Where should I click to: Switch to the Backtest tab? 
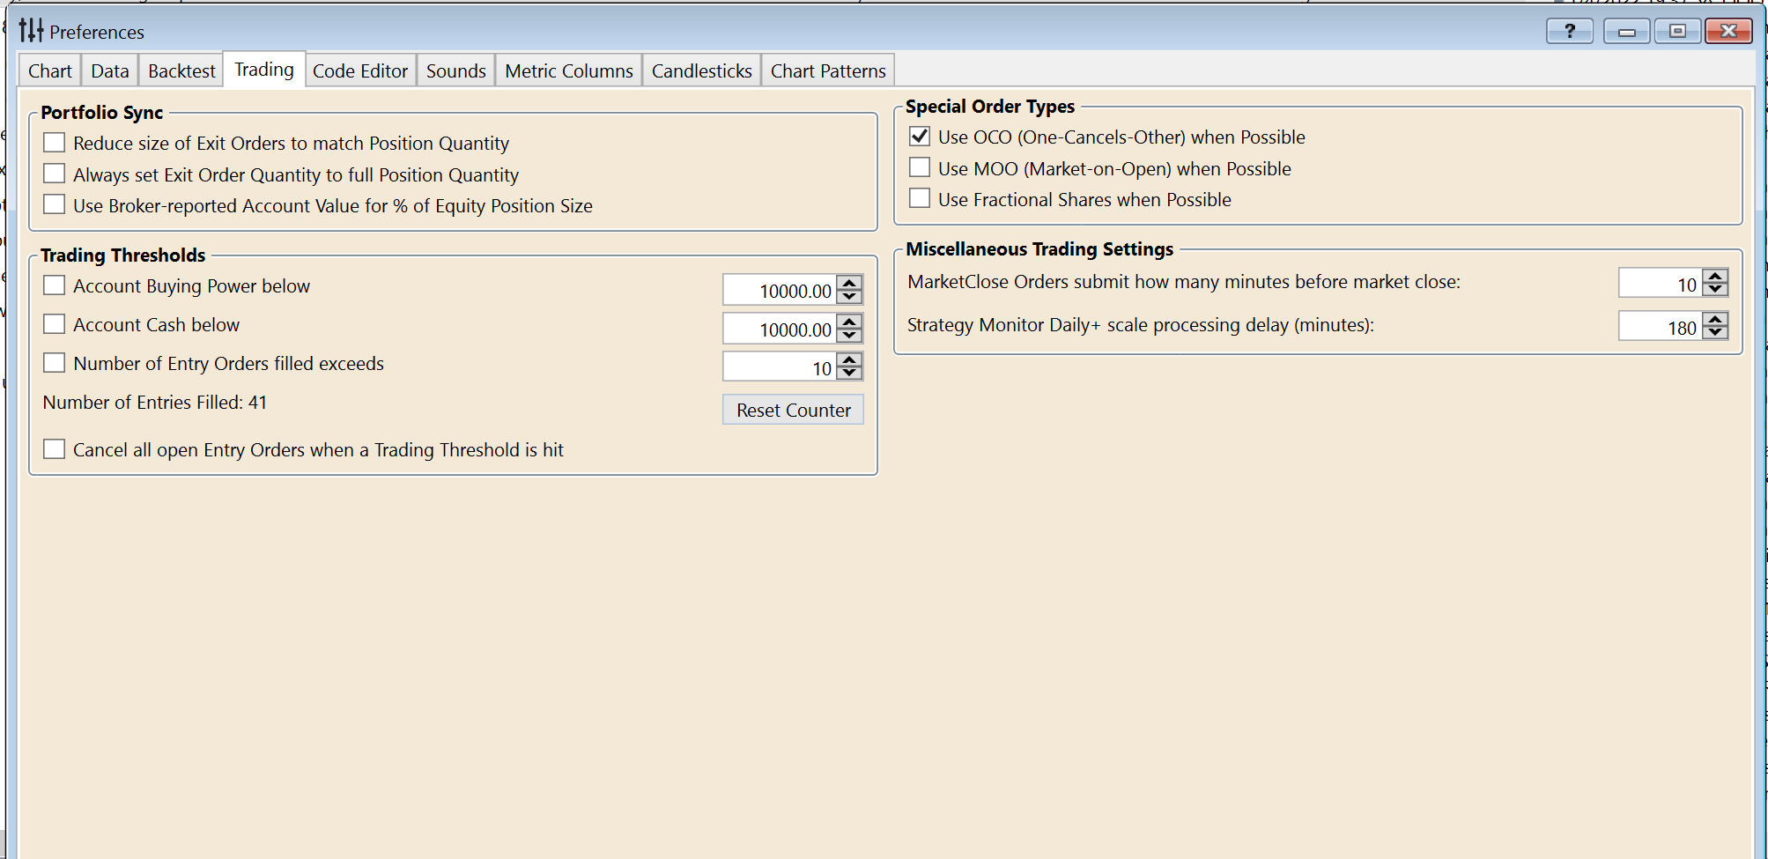181,70
